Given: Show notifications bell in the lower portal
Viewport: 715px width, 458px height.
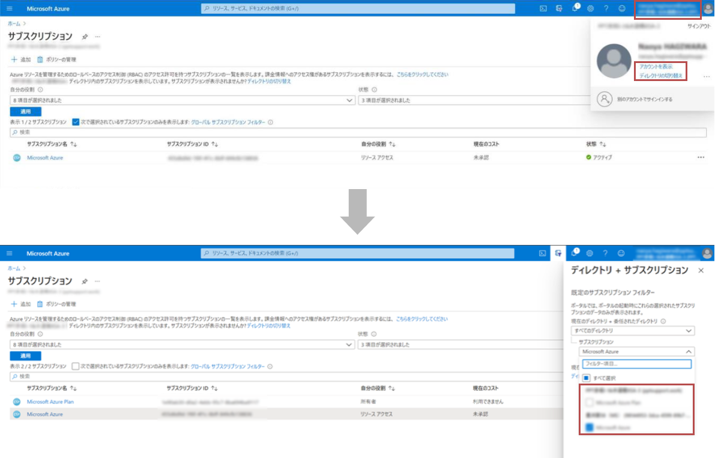Looking at the screenshot, I should pyautogui.click(x=575, y=253).
